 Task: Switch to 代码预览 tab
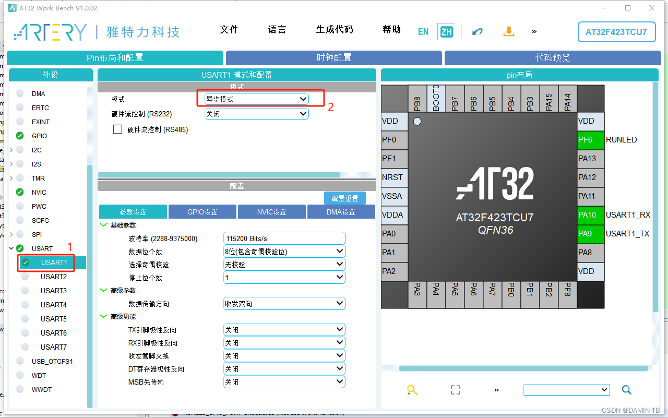tap(553, 58)
